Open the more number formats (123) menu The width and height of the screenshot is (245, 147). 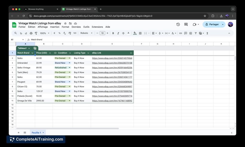pyautogui.click(x=75, y=33)
